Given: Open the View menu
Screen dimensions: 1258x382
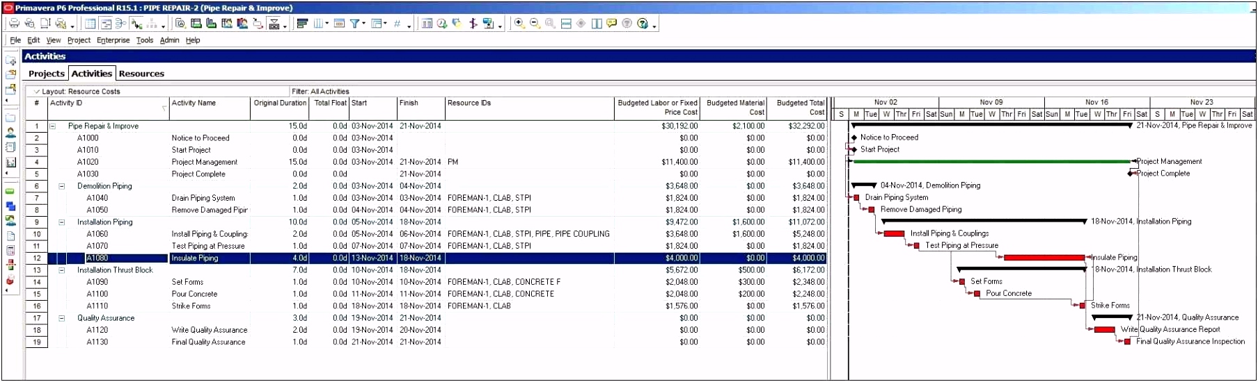Looking at the screenshot, I should 54,40.
